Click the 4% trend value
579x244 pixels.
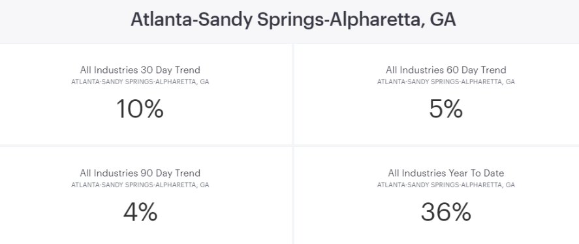(x=140, y=212)
